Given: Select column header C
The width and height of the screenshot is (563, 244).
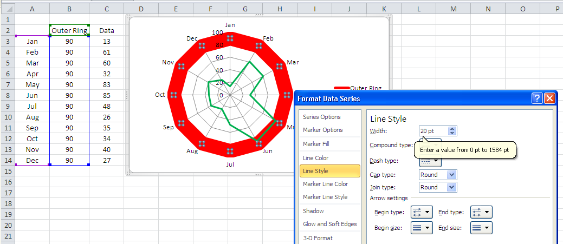Looking at the screenshot, I should click(107, 9).
